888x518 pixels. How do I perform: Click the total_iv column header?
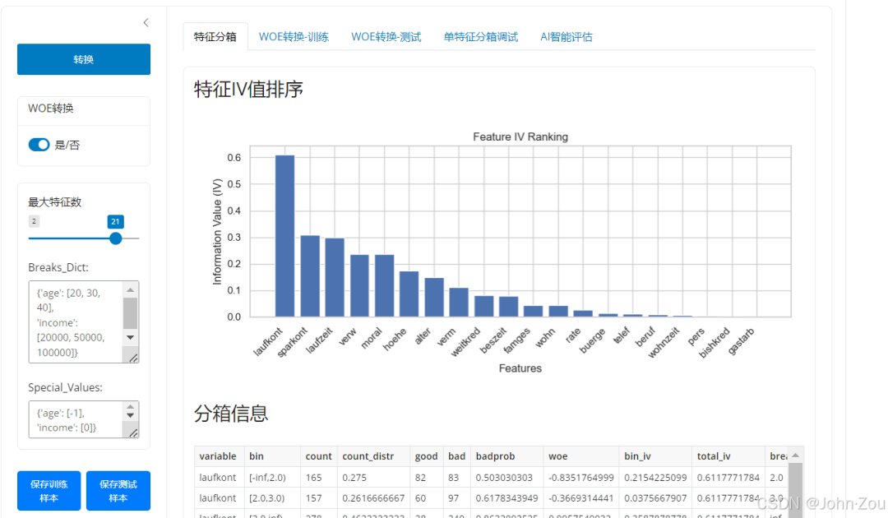pyautogui.click(x=728, y=456)
